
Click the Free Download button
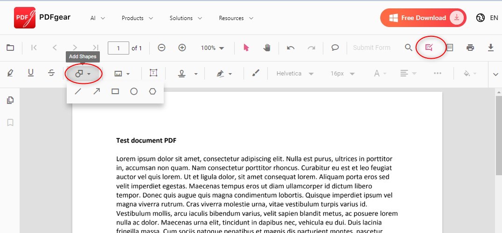tap(423, 18)
